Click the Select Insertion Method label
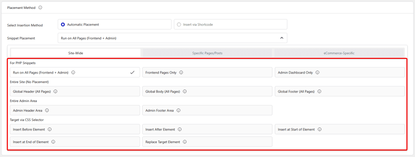The width and height of the screenshot is (415, 157). [25, 25]
